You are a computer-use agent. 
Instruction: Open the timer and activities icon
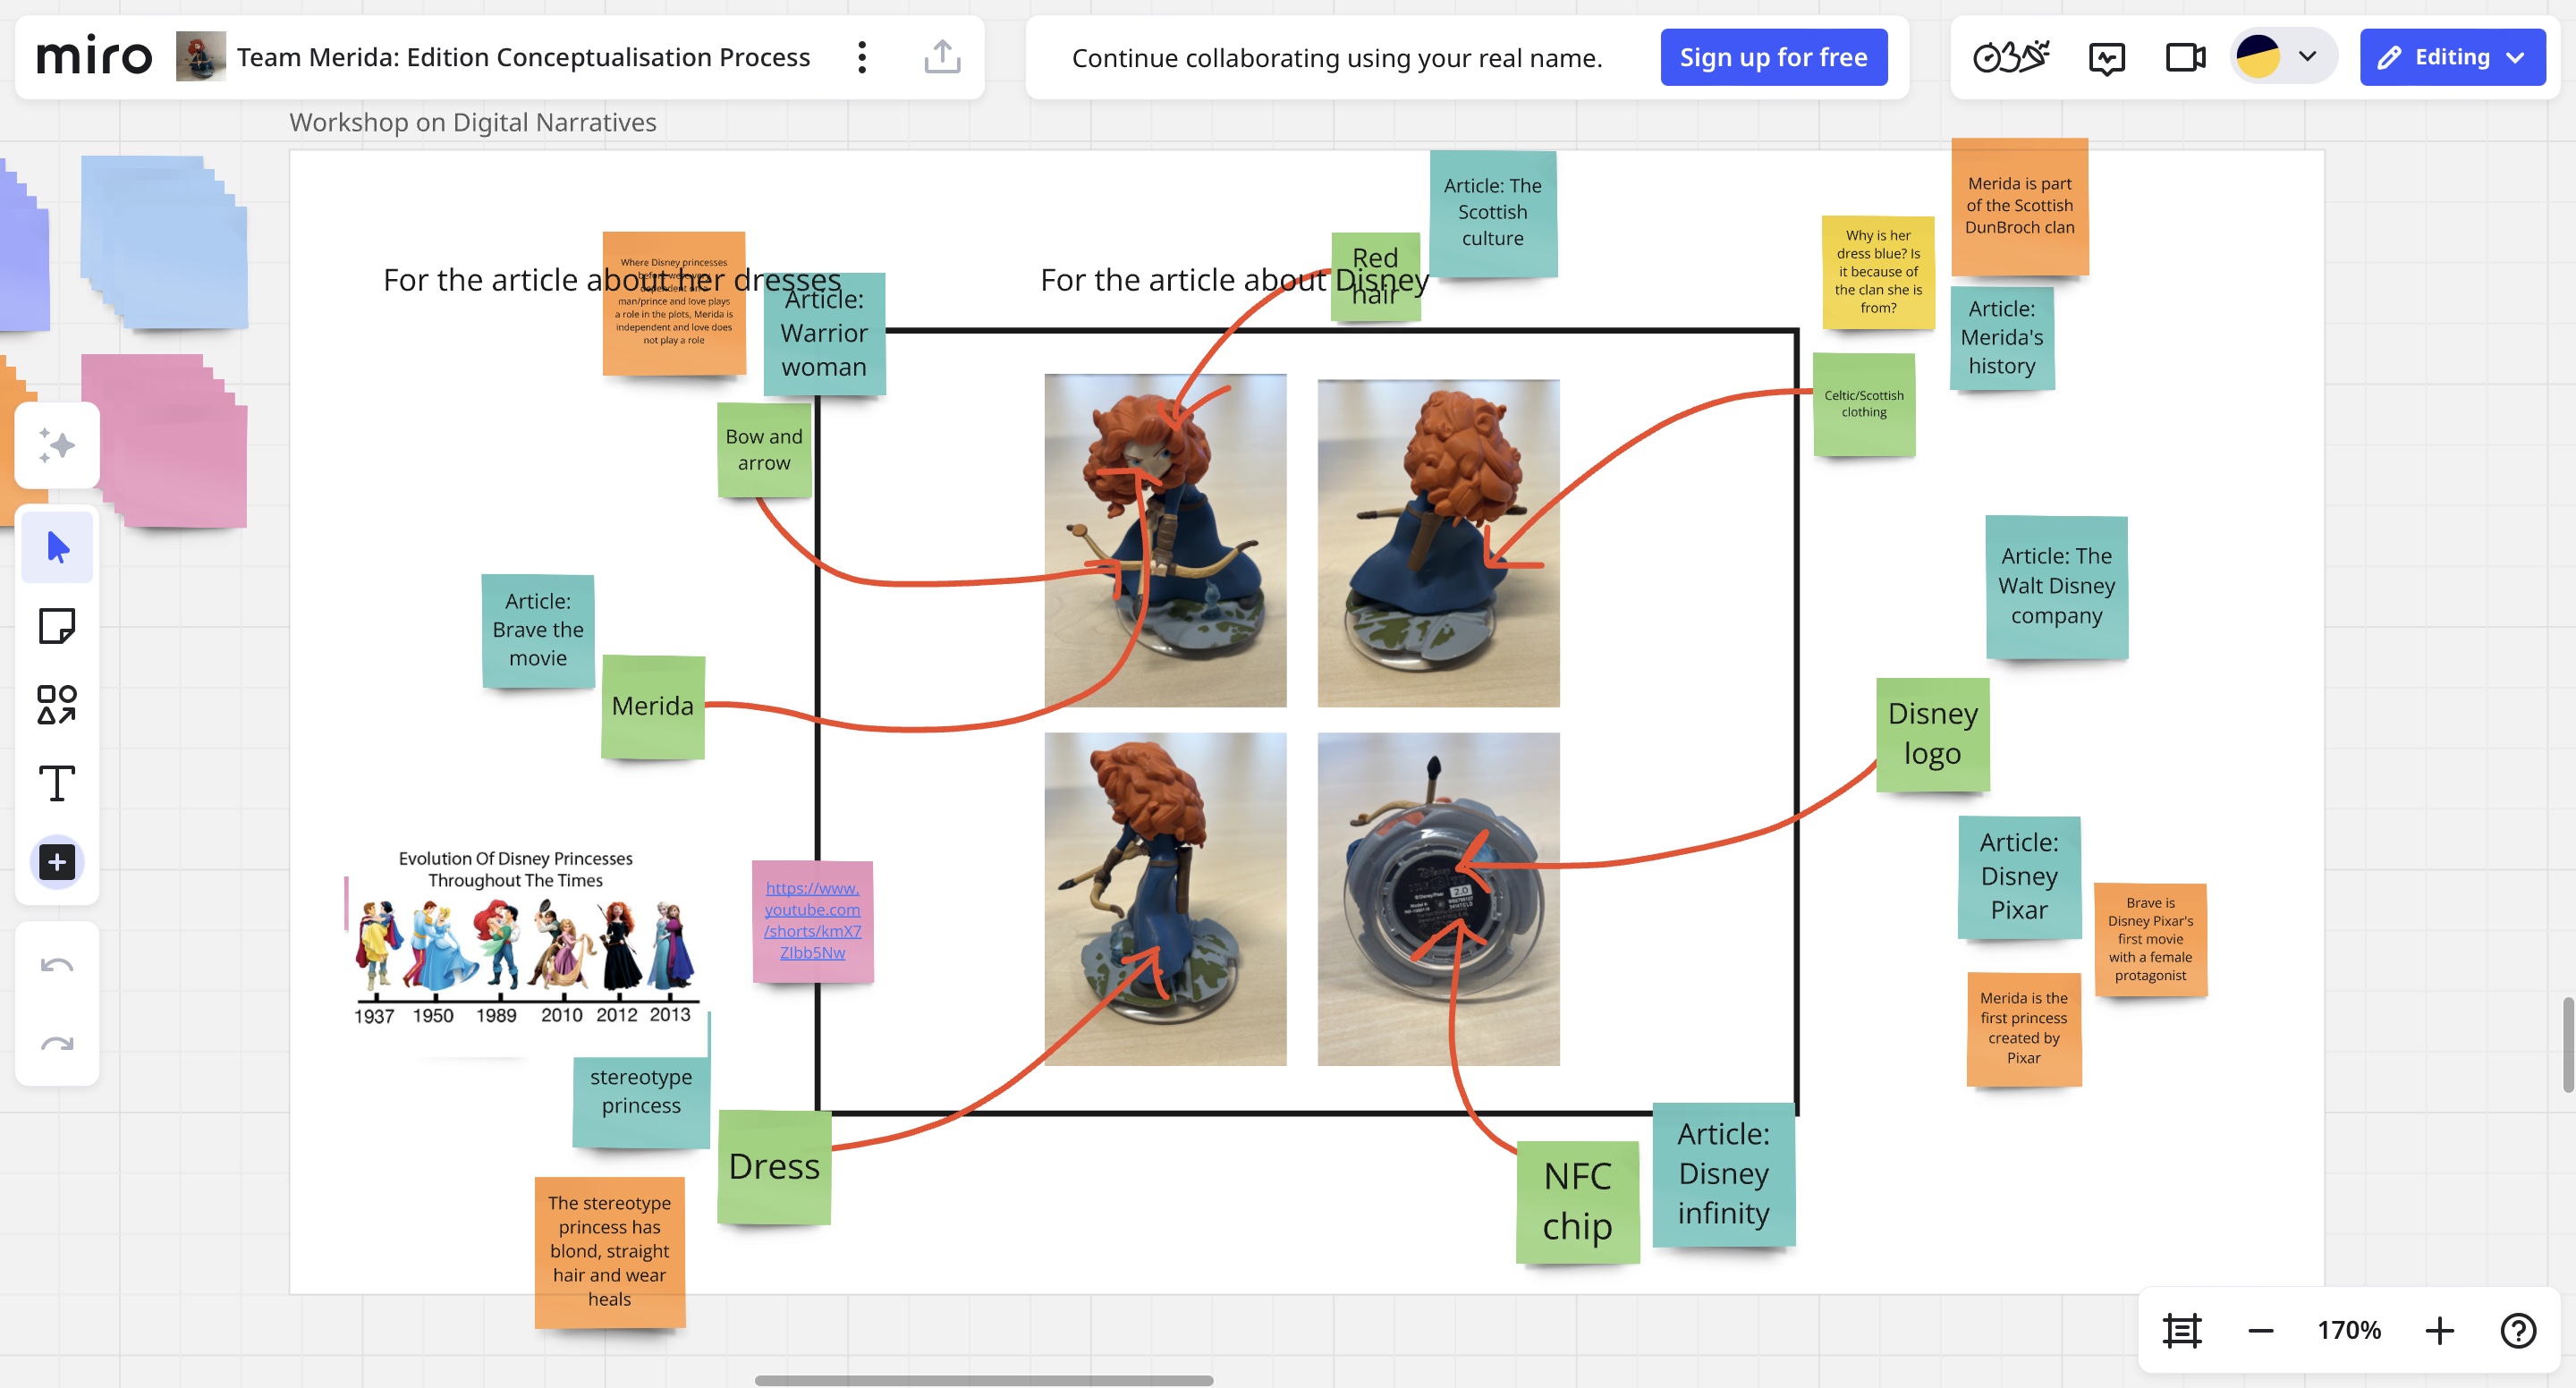point(2011,57)
